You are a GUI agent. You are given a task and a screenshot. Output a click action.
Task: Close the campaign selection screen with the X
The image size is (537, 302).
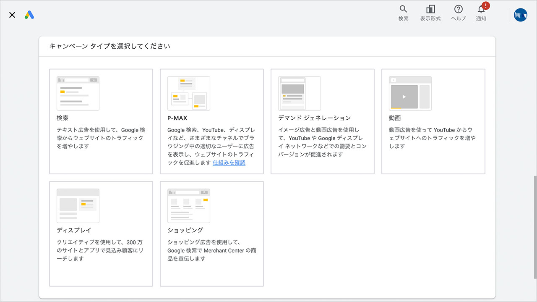[x=12, y=15]
